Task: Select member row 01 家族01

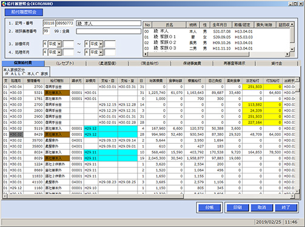Action: click(x=216, y=37)
